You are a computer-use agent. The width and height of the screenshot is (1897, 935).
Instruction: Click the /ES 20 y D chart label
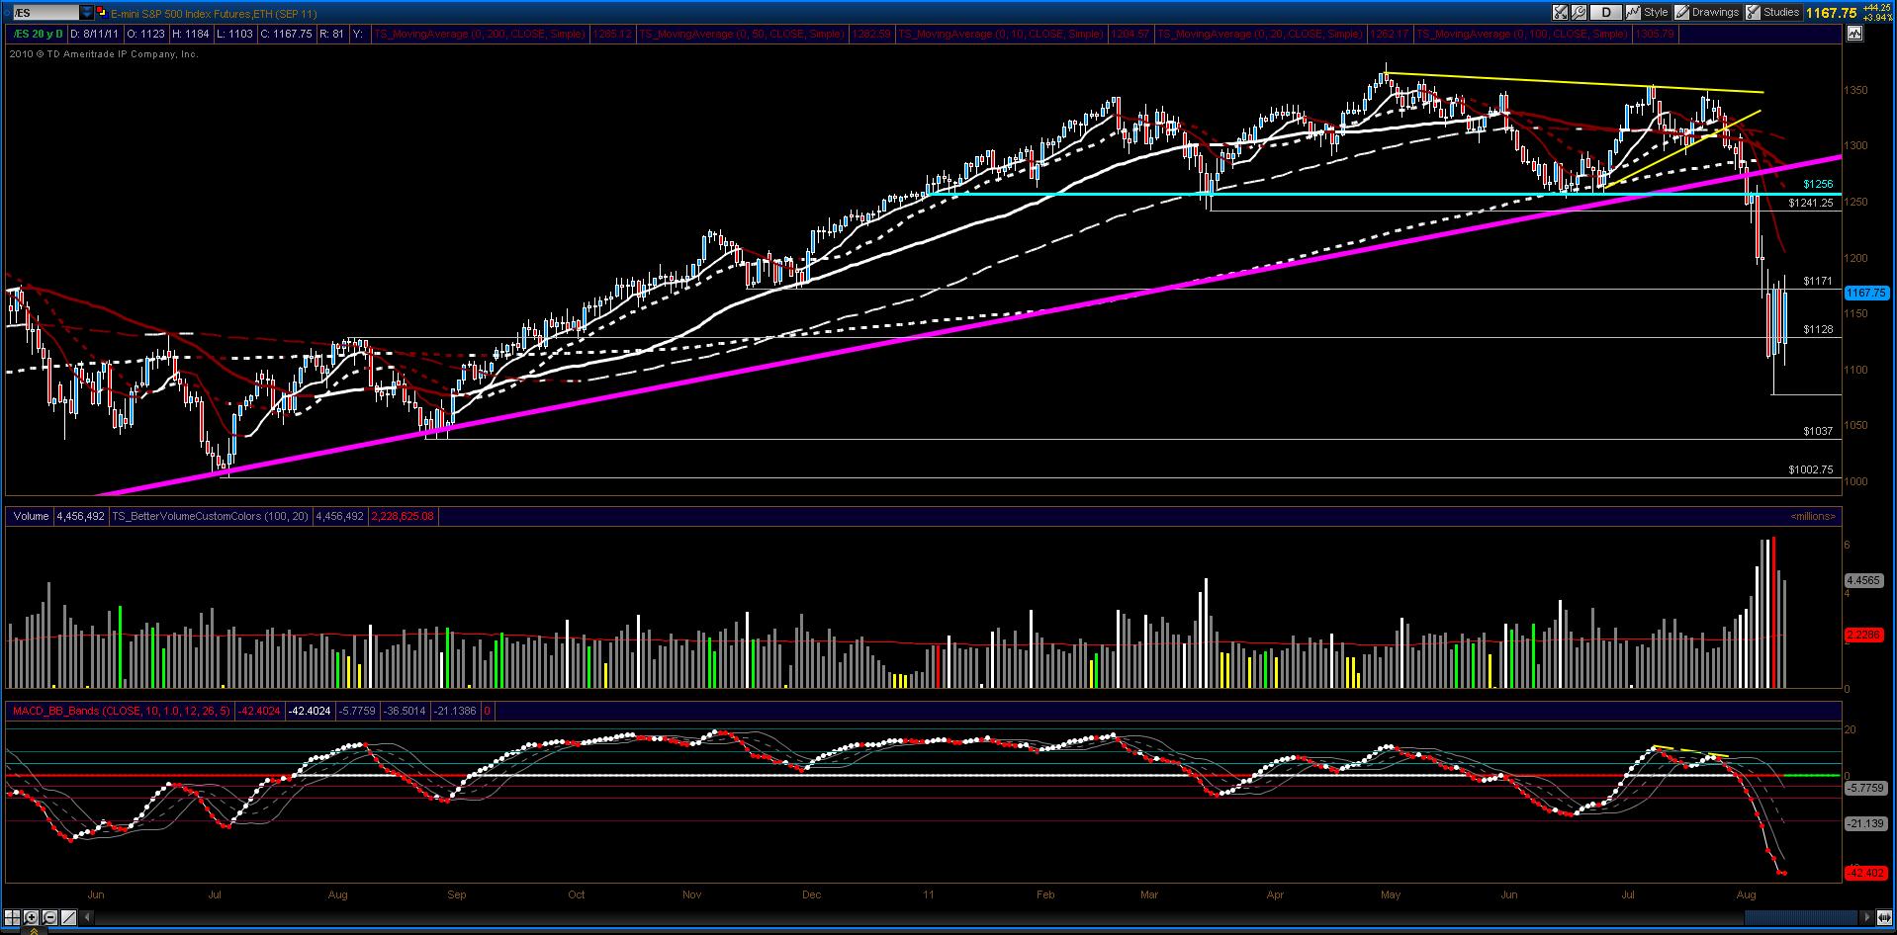36,34
